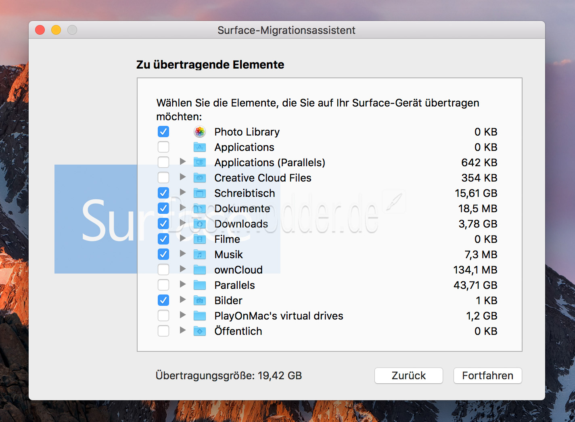The image size is (575, 422).
Task: Click the Bilder folder icon
Action: click(200, 300)
